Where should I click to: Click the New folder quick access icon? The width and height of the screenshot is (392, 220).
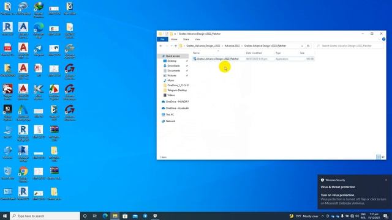(171, 34)
